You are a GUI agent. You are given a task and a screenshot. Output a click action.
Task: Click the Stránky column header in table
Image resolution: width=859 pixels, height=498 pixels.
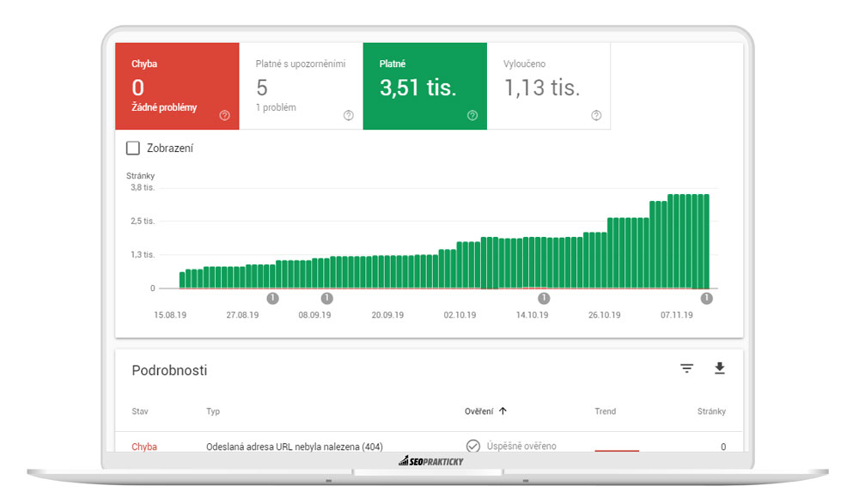pos(711,411)
